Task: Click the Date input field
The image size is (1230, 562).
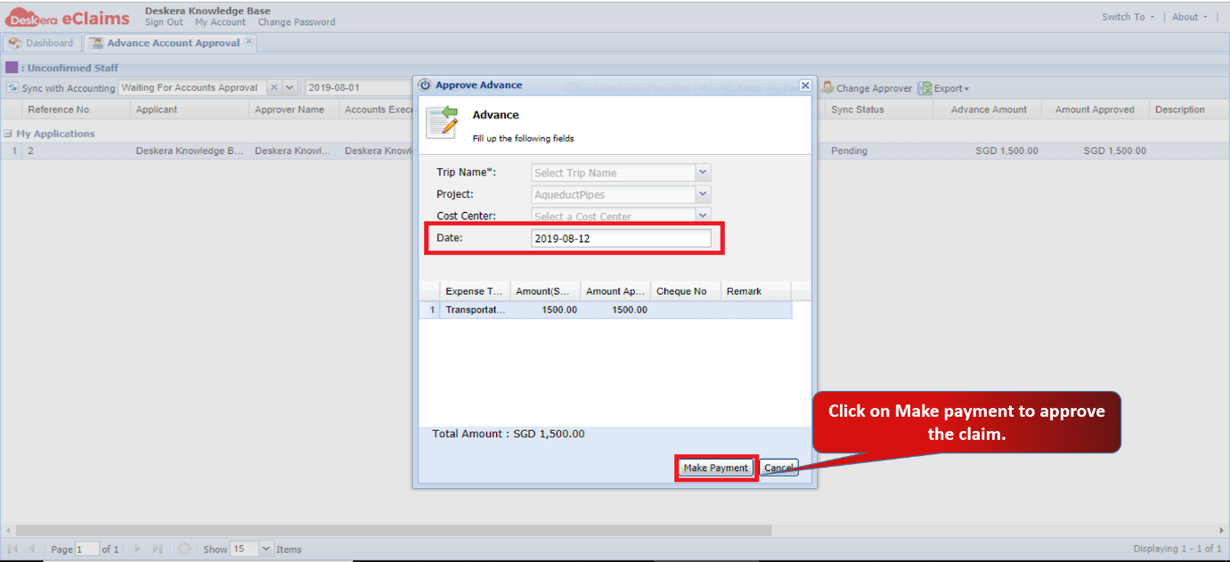Action: pos(621,239)
